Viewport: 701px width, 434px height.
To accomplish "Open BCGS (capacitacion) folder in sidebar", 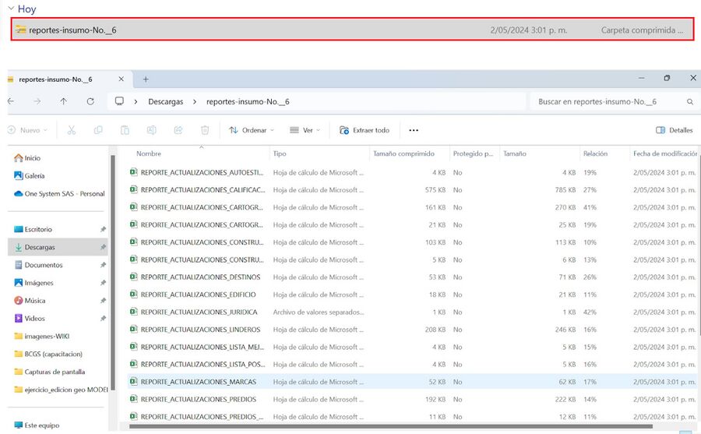I will (48, 354).
